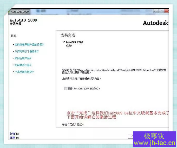Viewport: 177px width, 148px height.
Task: Open the 文档 menu at bottom left
Action: click(12, 134)
